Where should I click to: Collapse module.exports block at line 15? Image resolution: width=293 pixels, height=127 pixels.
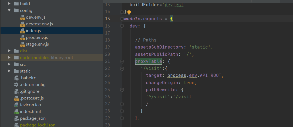(x=122, y=19)
